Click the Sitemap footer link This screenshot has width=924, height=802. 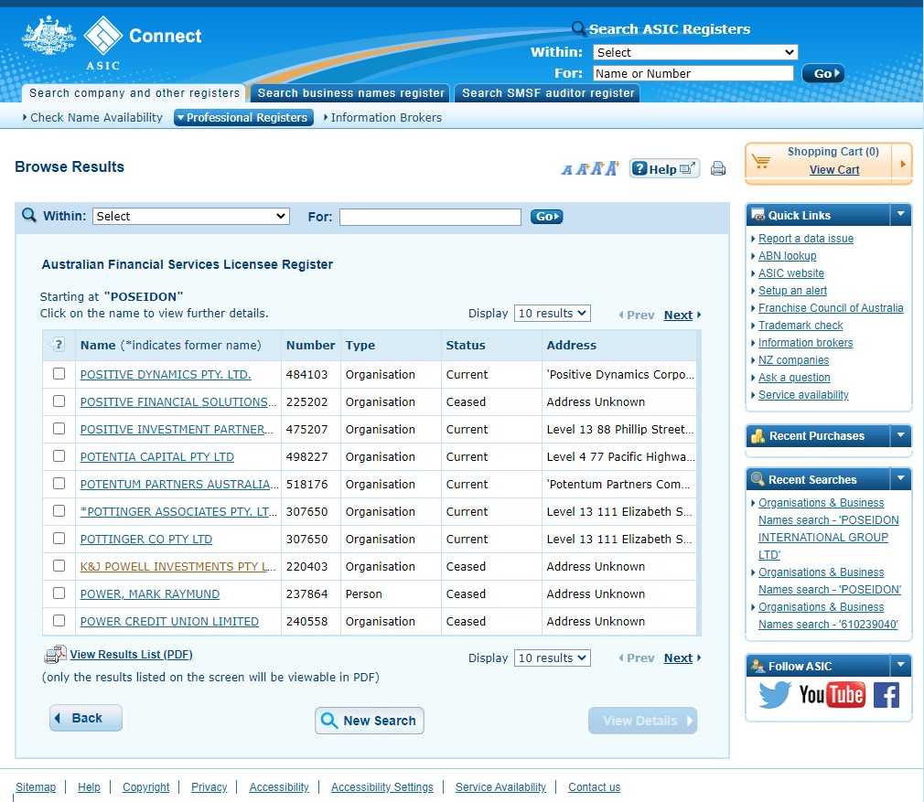point(36,786)
